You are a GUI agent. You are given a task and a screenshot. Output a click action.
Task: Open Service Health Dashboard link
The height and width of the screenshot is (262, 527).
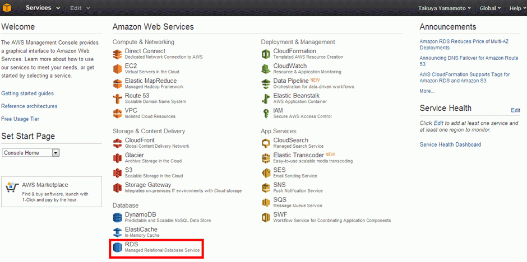(x=450, y=144)
